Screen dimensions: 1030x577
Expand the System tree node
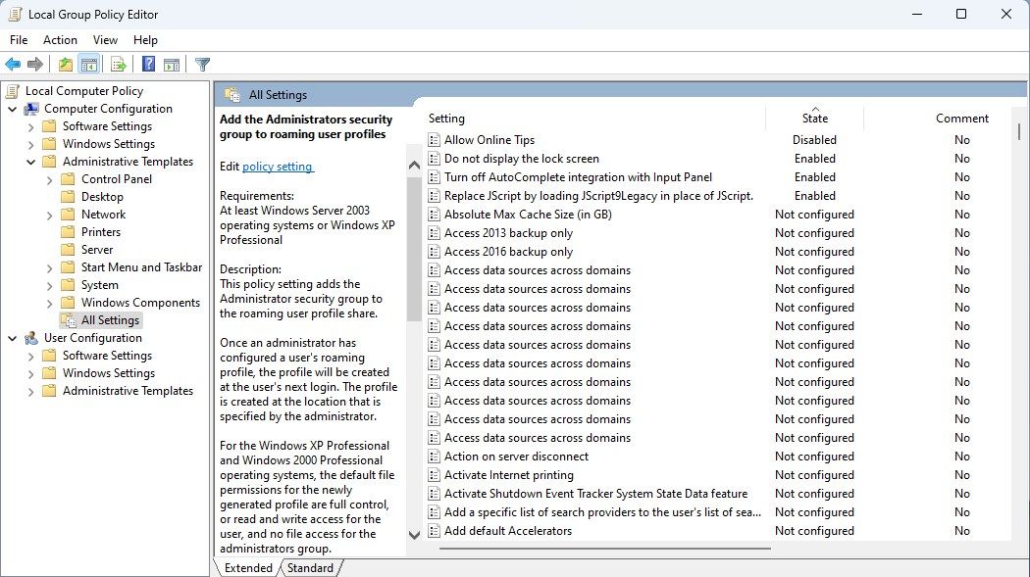(49, 286)
